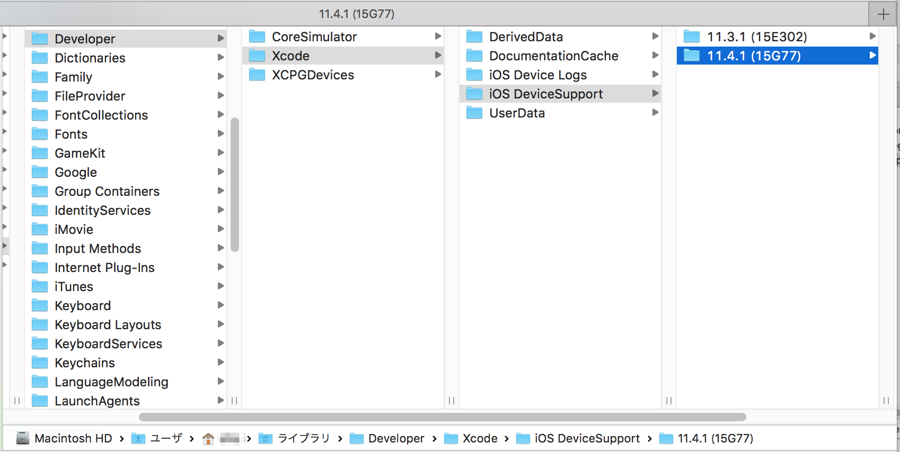Click the second column's width handle at bottom
This screenshot has height=452, width=900.
[x=452, y=401]
